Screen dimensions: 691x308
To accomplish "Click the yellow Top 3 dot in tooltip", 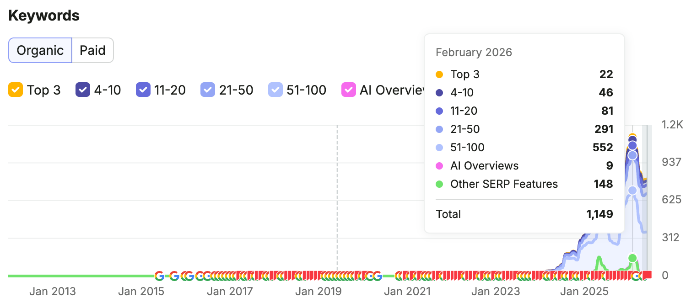I will [439, 74].
